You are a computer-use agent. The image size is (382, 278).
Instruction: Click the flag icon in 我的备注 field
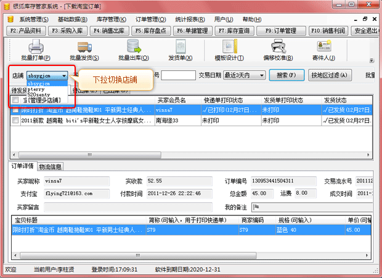coord(256,206)
